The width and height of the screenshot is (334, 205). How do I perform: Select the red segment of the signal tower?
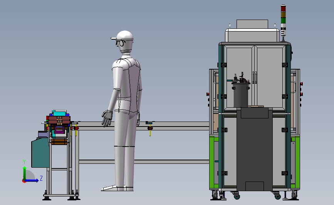tap(283, 8)
